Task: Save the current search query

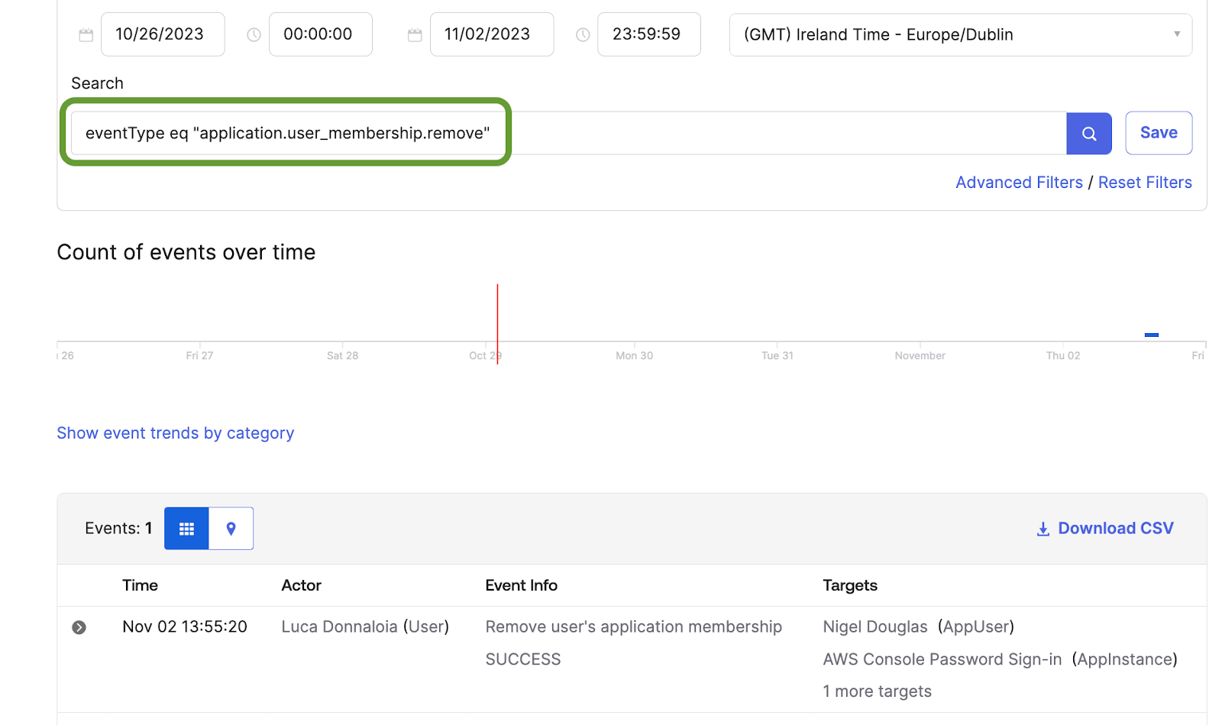Action: click(1158, 133)
